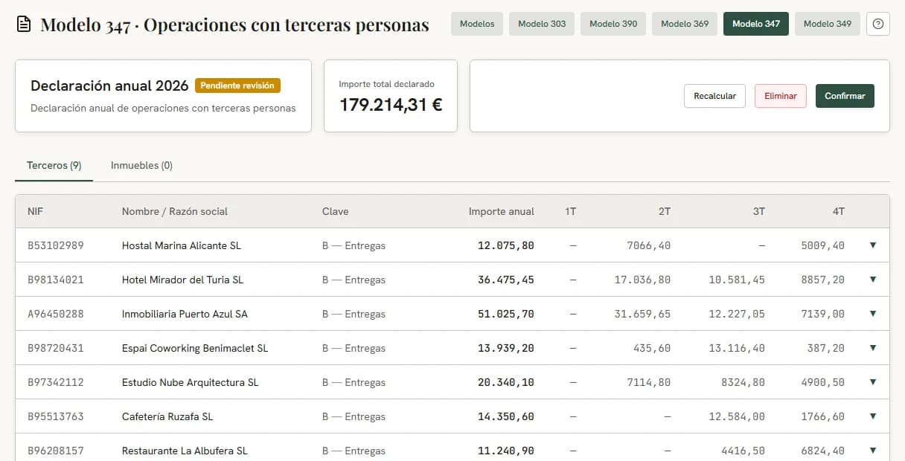This screenshot has width=905, height=461.
Task: Confirm the declaration with Confirmar
Action: coord(845,96)
